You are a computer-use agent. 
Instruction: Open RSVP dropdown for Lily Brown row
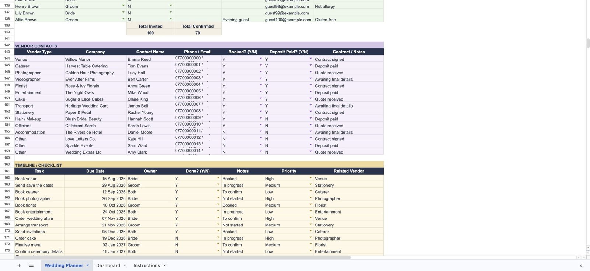[171, 12]
